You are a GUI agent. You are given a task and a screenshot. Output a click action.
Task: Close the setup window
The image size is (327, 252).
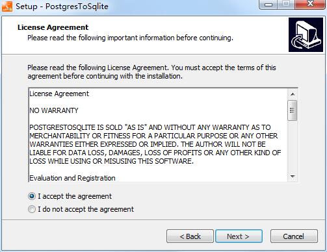310,5
